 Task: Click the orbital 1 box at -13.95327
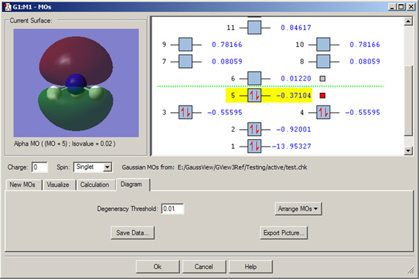click(254, 146)
